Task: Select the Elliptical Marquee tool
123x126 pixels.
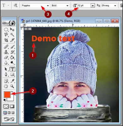Action: tap(6, 30)
